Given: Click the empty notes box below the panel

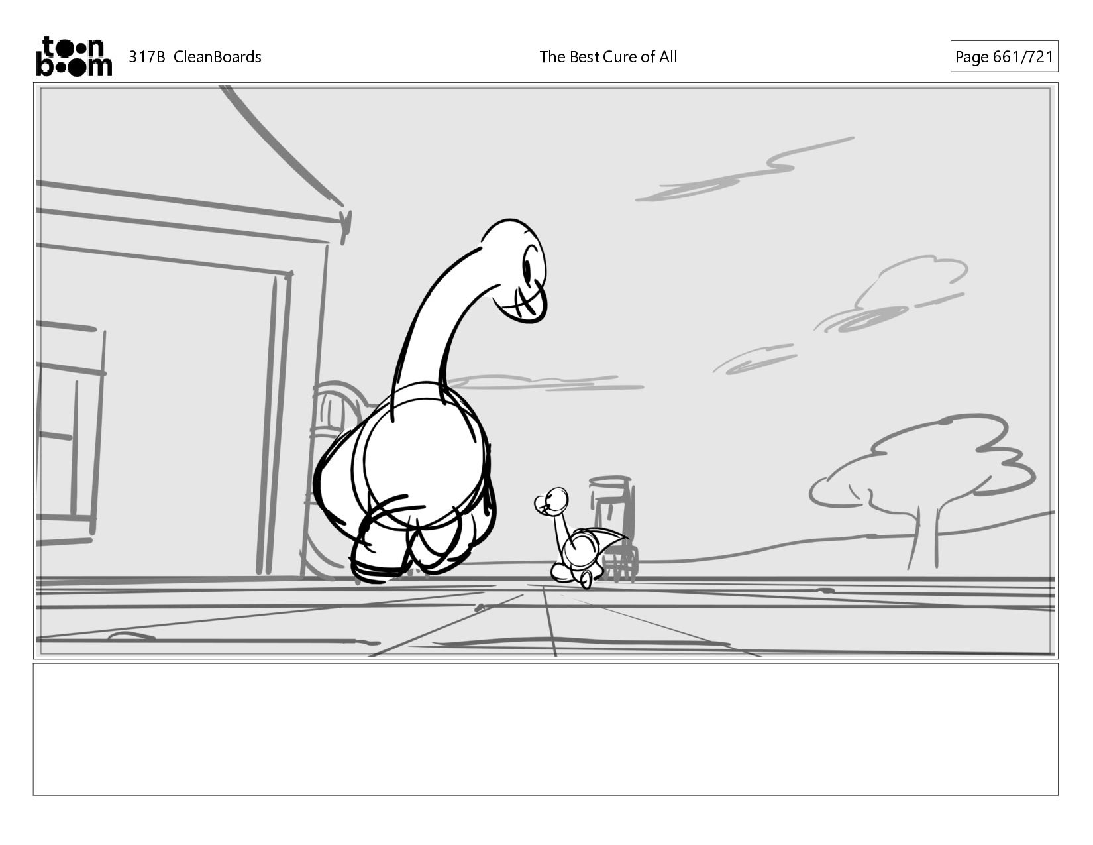Looking at the screenshot, I should (x=545, y=729).
